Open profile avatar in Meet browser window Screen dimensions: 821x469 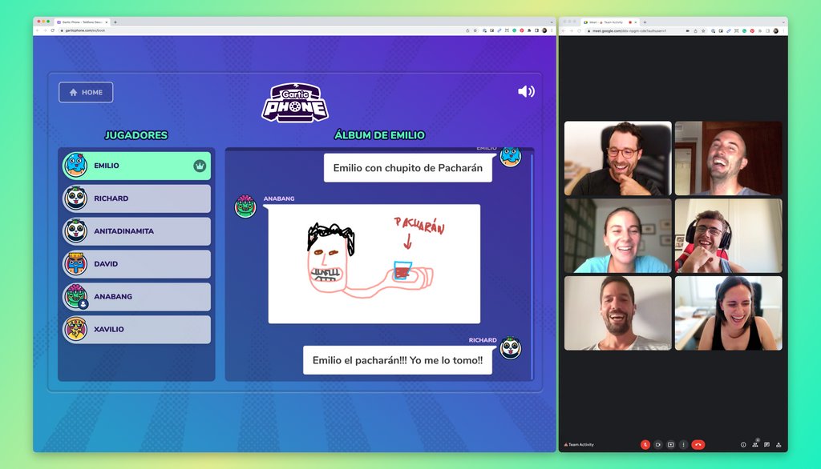pyautogui.click(x=776, y=31)
